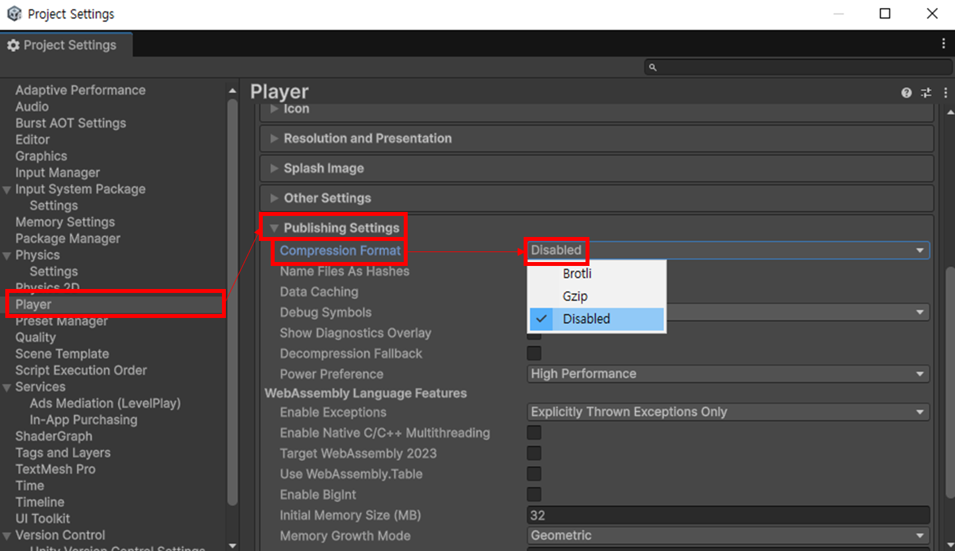Collapse the Input System Package tree node

pos(7,190)
